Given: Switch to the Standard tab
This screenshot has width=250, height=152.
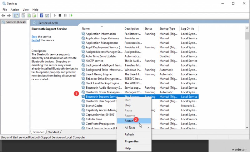Looking at the screenshot, I should (x=53, y=132).
